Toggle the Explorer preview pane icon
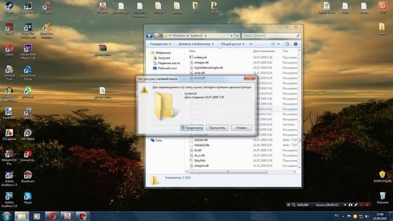 click(287, 44)
